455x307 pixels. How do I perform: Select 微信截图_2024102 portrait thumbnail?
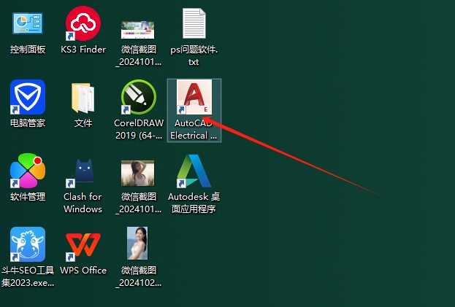coord(137,244)
